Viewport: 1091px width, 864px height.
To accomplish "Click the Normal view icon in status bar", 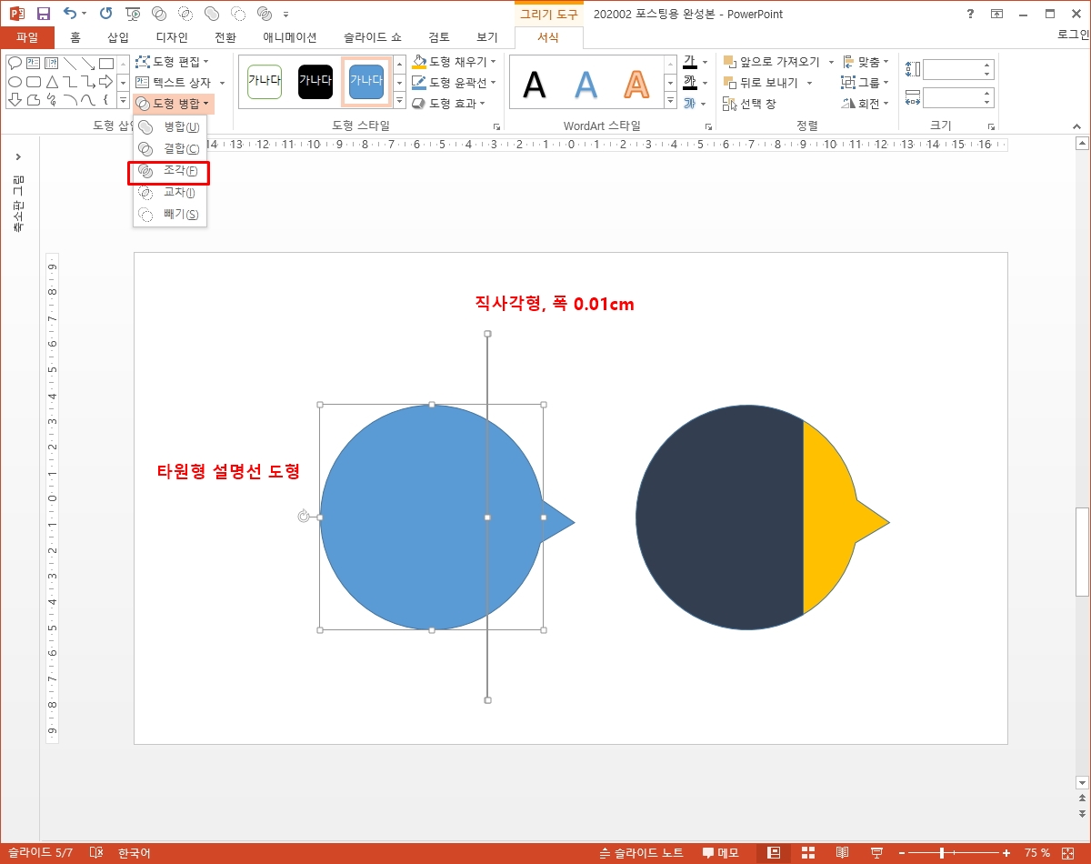I will (x=774, y=853).
